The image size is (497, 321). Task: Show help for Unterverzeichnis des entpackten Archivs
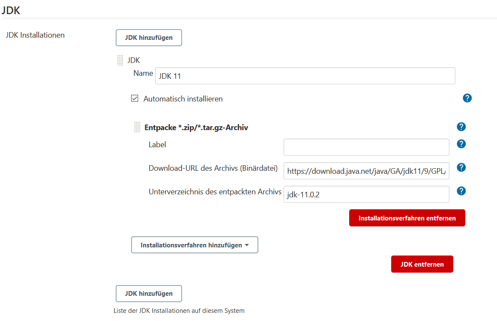pyautogui.click(x=461, y=191)
